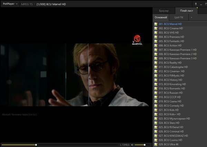
Task: Click the file icon beside BCU Comedy HD
Action: (156, 105)
